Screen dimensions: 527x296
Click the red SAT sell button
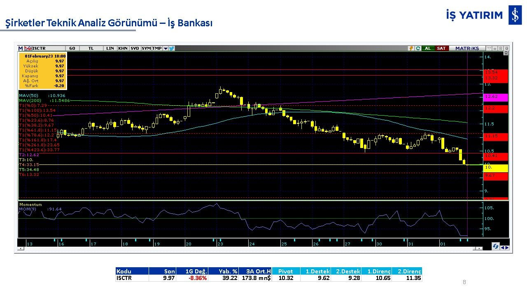[x=441, y=48]
